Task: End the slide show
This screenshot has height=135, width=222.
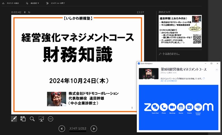Action: [x=55, y=3]
